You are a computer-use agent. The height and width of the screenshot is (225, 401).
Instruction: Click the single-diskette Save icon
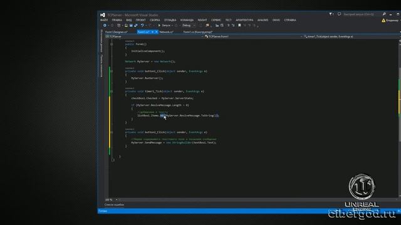pos(131,26)
